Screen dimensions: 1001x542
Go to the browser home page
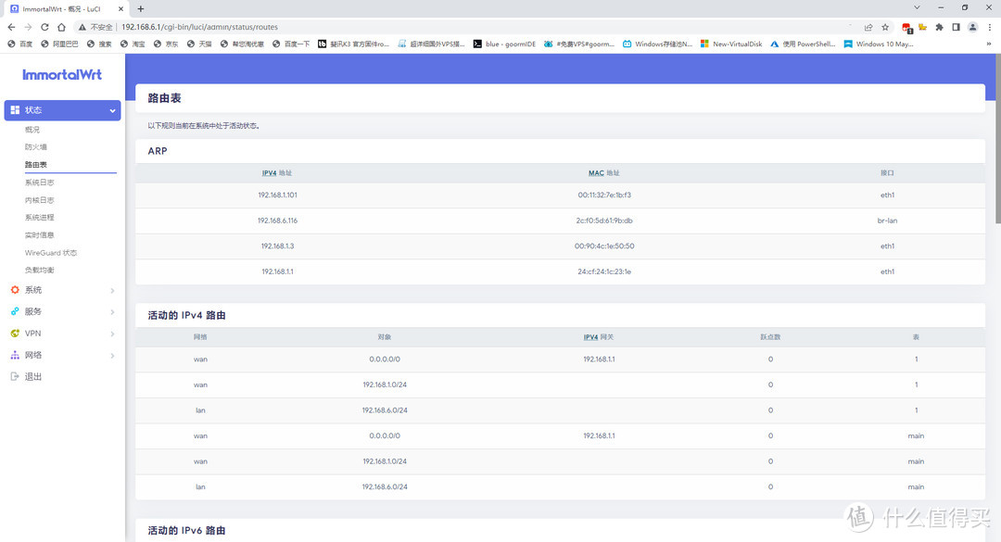pos(61,27)
